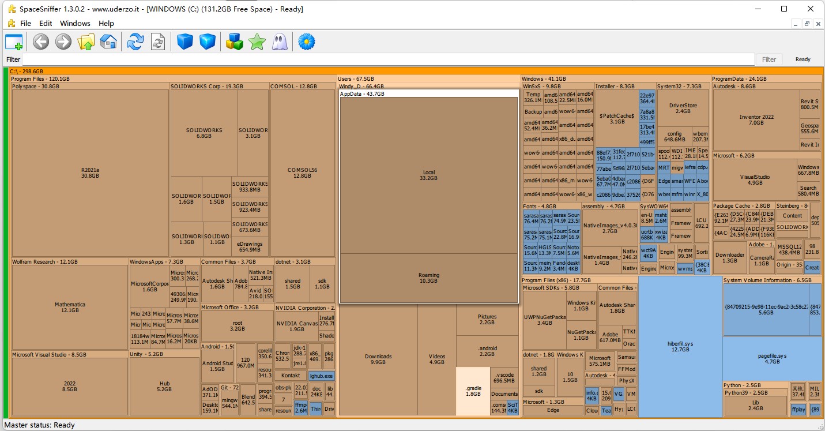Rescan the selected item via page icon
The height and width of the screenshot is (431, 825).
[158, 42]
